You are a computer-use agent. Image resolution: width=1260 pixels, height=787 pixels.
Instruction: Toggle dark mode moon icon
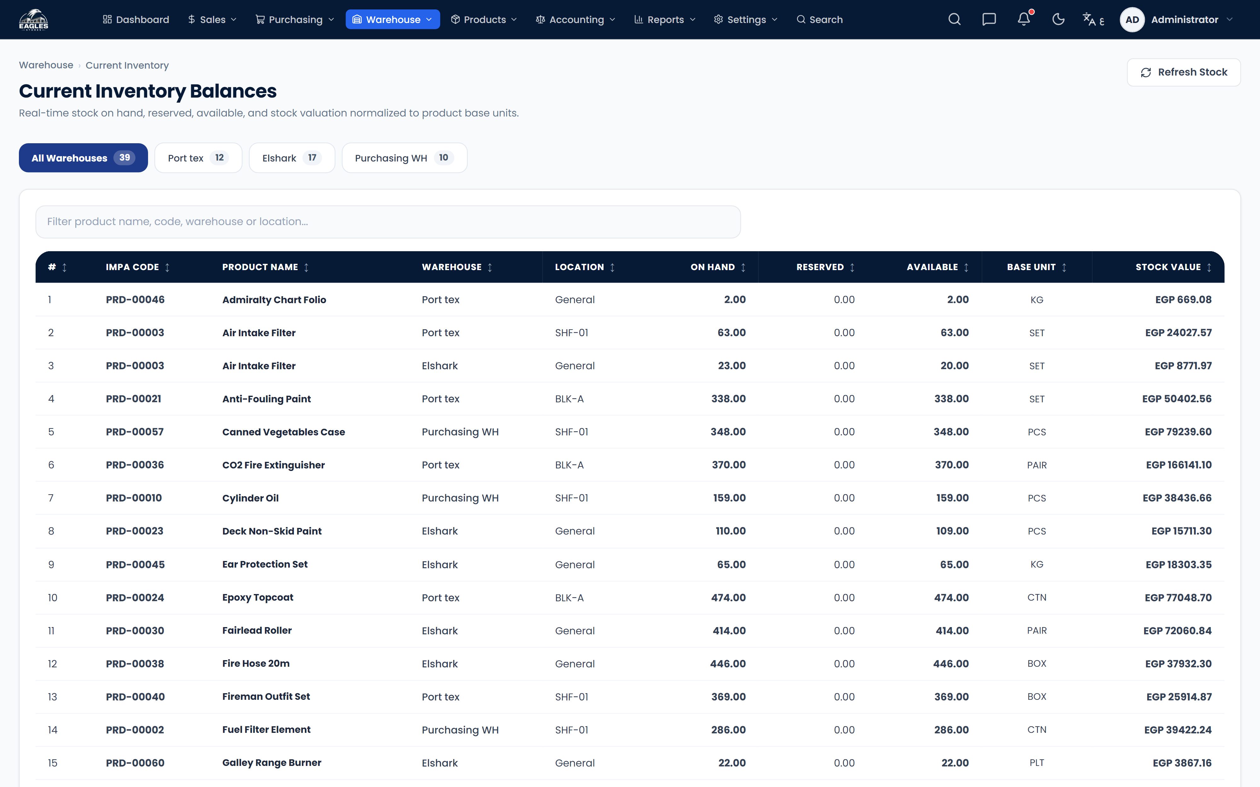click(1058, 20)
